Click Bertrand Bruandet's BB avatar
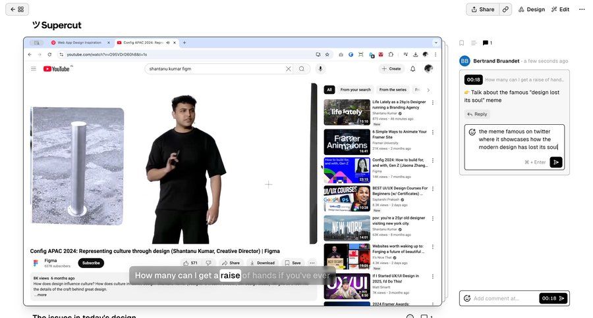Viewport: 593px width, 318px height. click(465, 61)
